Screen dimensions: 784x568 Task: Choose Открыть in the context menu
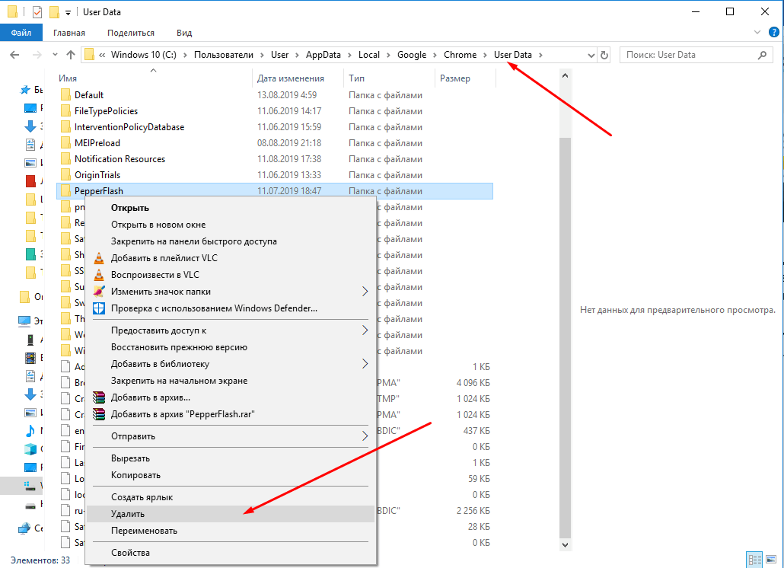tap(231, 208)
